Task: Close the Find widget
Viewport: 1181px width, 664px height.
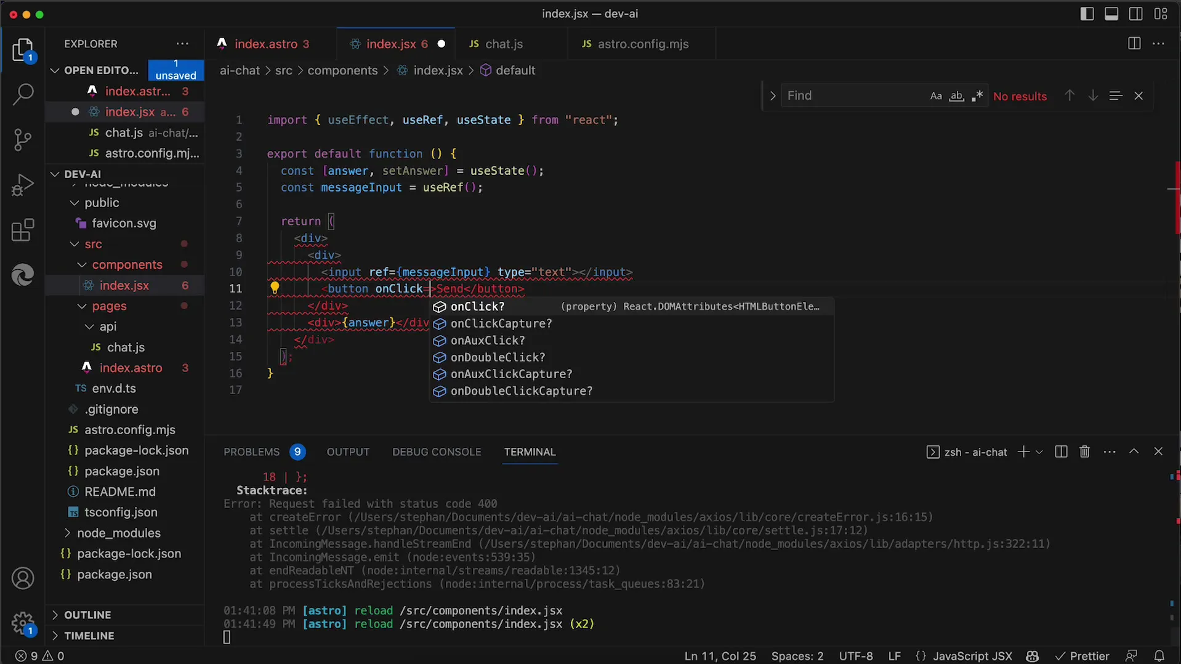Action: click(1139, 95)
